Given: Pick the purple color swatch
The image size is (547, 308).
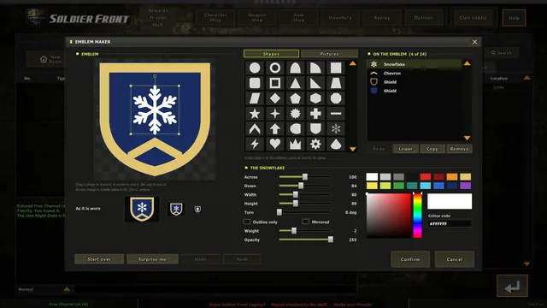Looking at the screenshot, I should pos(465,186).
